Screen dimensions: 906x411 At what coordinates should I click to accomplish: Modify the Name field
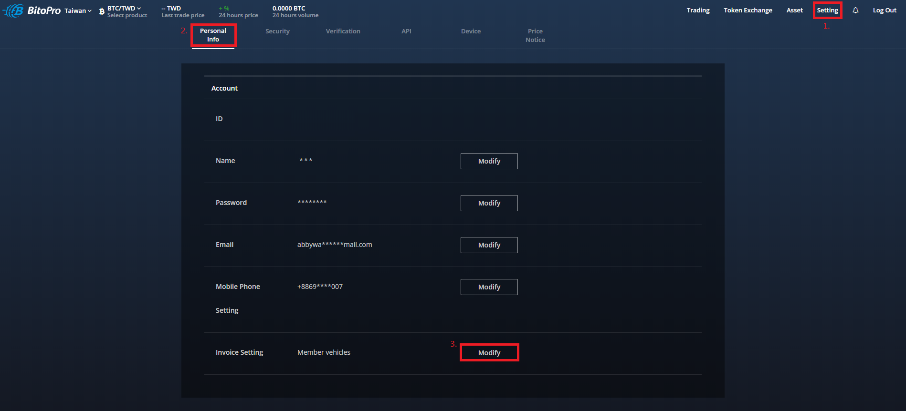click(x=489, y=161)
